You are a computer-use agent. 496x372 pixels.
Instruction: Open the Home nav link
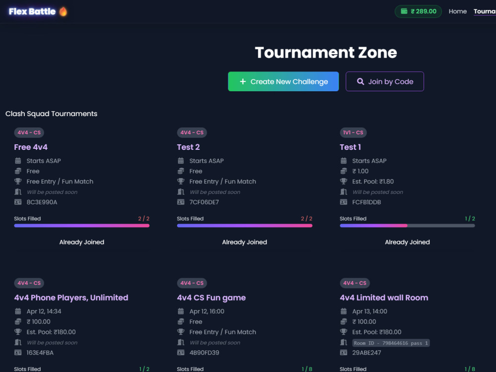pyautogui.click(x=457, y=11)
